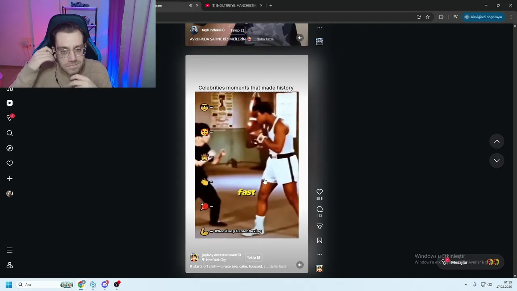Click the page scrollbar down arrow
This screenshot has height=291, width=517.
515,276
